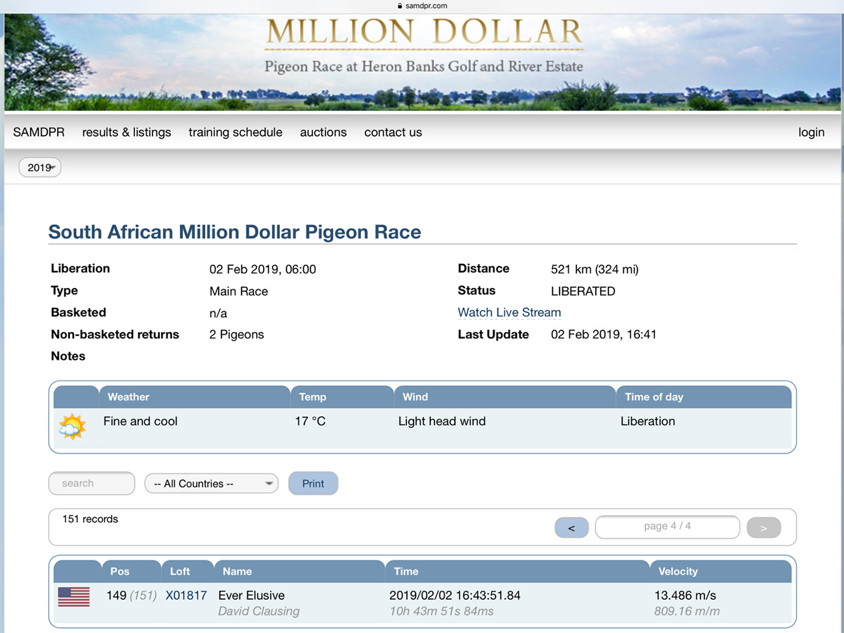Expand the All Countries dropdown
Image resolution: width=844 pixels, height=633 pixels.
pyautogui.click(x=212, y=484)
